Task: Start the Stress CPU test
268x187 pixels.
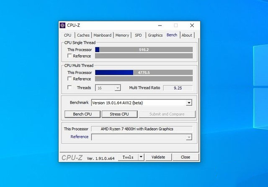Action: [x=119, y=114]
